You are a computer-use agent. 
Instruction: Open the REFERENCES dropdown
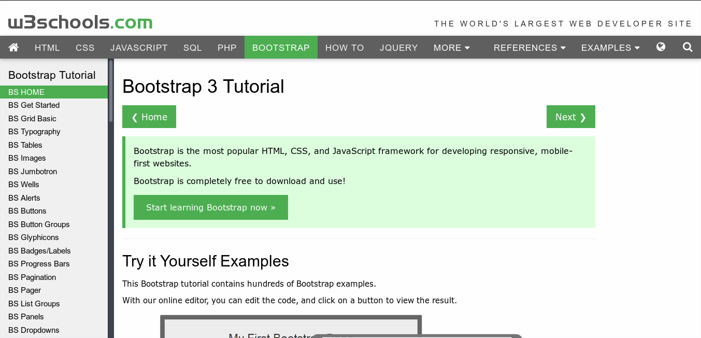[529, 47]
